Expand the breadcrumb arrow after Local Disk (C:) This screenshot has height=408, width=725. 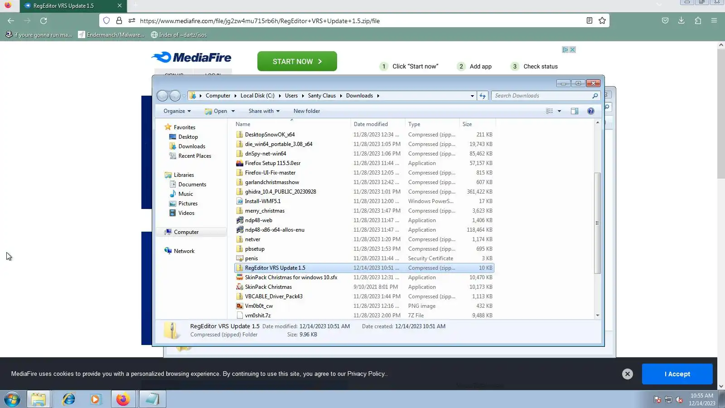280,96
